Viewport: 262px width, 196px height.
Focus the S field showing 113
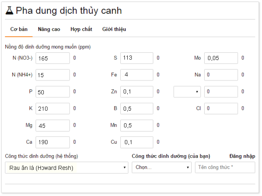point(137,58)
